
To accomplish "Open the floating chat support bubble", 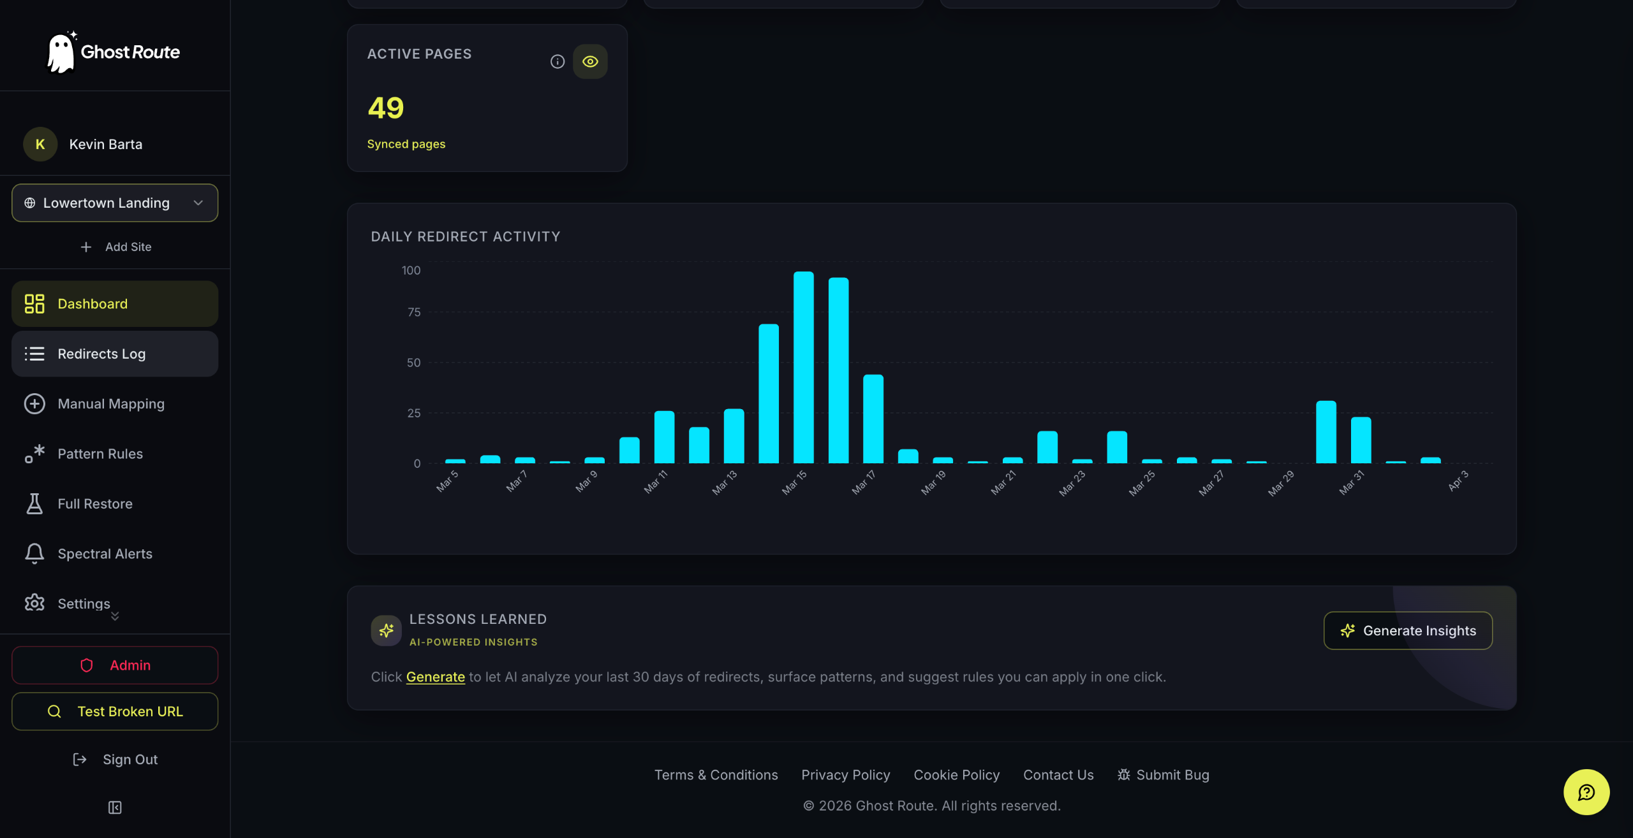I will click(x=1586, y=792).
